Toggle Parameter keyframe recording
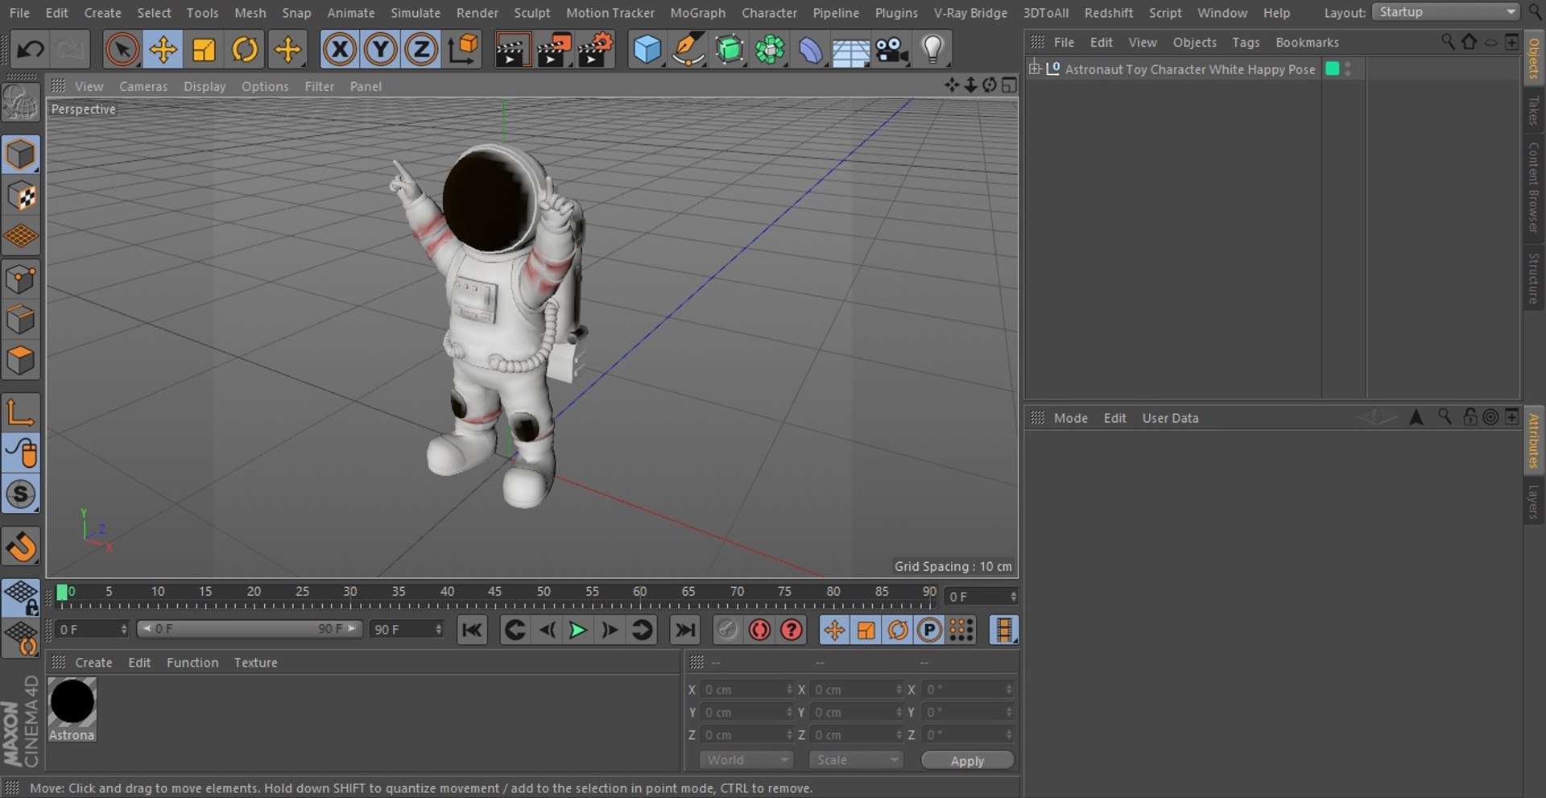 pyautogui.click(x=929, y=630)
